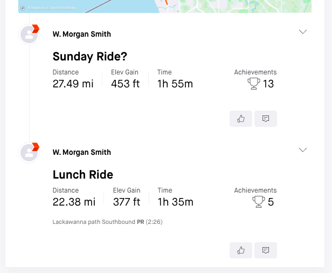Open the W. Morgan Smith name above Sunday Ride?
The image size is (332, 273).
[82, 34]
